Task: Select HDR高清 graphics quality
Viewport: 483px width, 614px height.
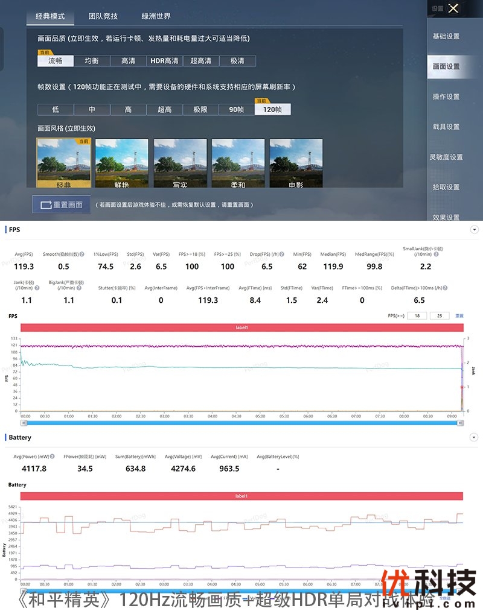Action: point(165,61)
